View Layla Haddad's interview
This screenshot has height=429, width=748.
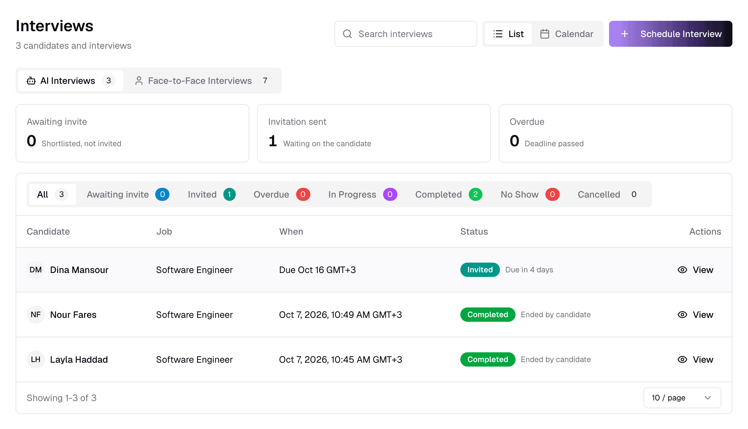pyautogui.click(x=695, y=359)
